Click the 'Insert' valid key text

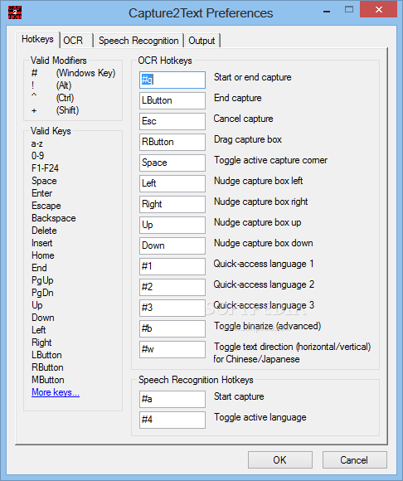42,243
